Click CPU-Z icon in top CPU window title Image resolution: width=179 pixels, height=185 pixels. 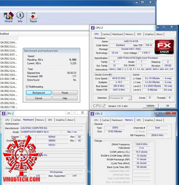click(x=93, y=28)
